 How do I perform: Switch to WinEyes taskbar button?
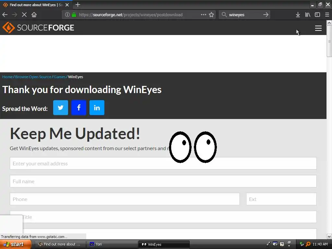point(164,244)
